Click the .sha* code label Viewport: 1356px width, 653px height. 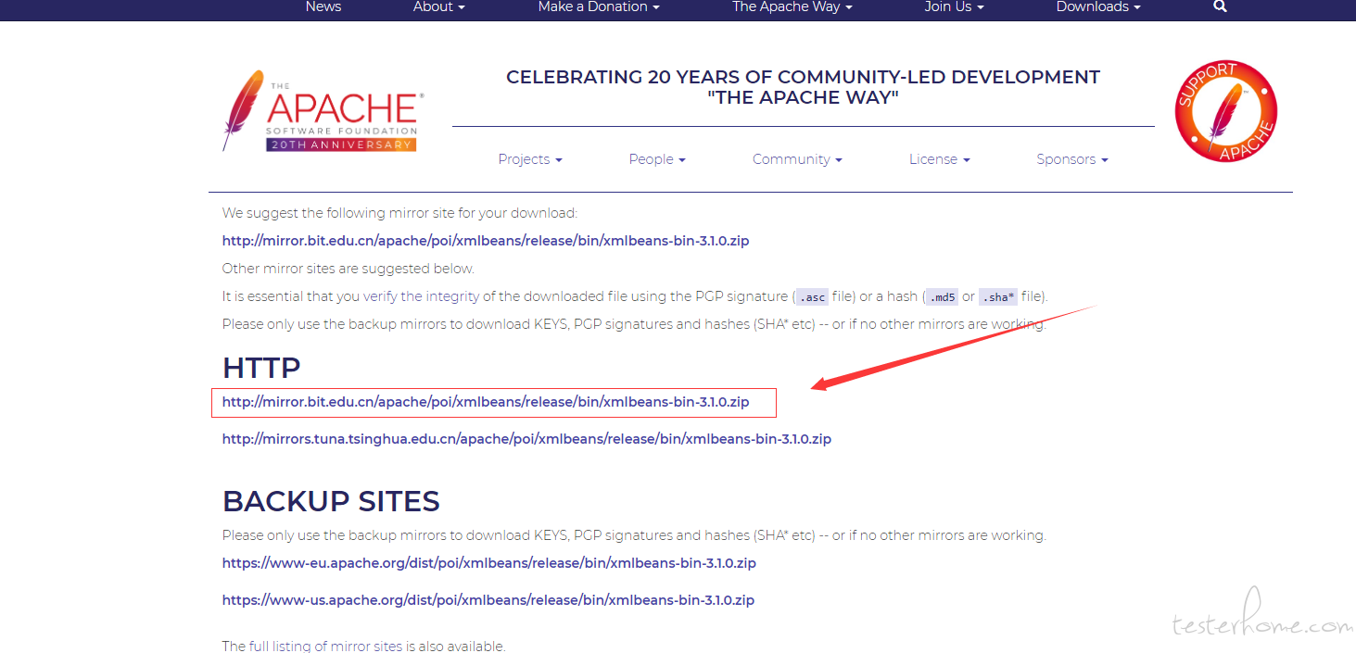(998, 297)
